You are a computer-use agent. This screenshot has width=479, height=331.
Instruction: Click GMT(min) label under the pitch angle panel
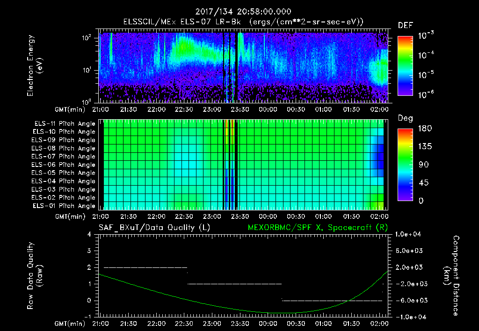(70, 216)
